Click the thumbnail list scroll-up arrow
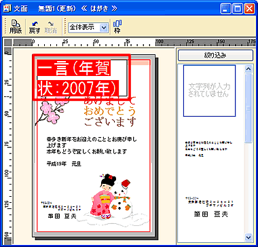 [x=248, y=69]
